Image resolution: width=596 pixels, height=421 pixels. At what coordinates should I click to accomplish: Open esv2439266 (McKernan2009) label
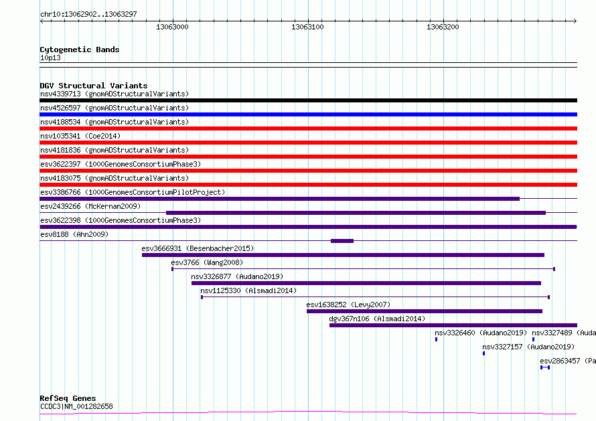pos(90,206)
